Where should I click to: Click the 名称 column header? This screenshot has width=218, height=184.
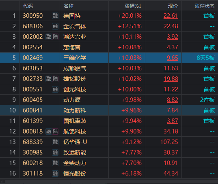click(68, 6)
